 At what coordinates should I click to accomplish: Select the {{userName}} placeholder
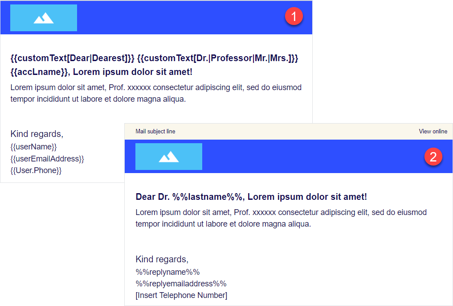click(34, 147)
